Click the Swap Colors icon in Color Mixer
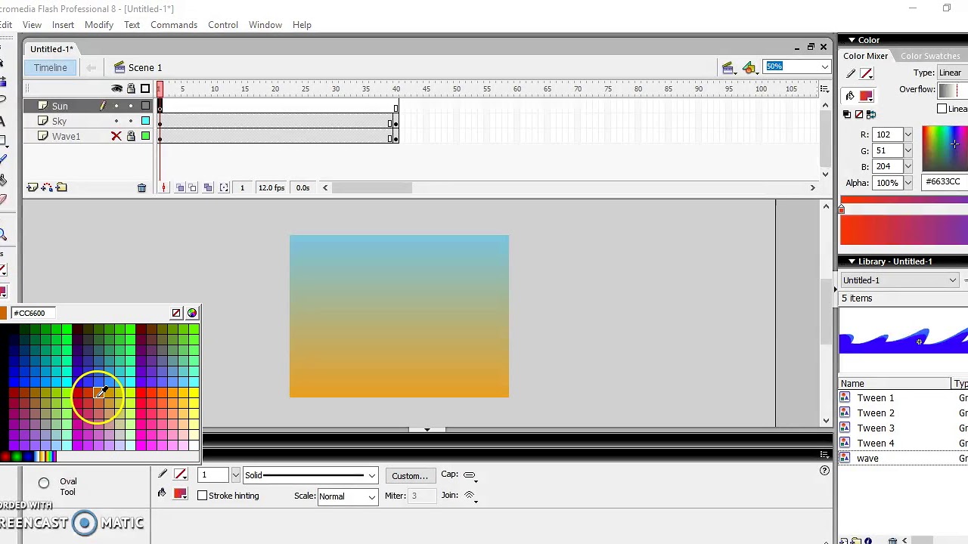This screenshot has height=544, width=968. point(871,114)
